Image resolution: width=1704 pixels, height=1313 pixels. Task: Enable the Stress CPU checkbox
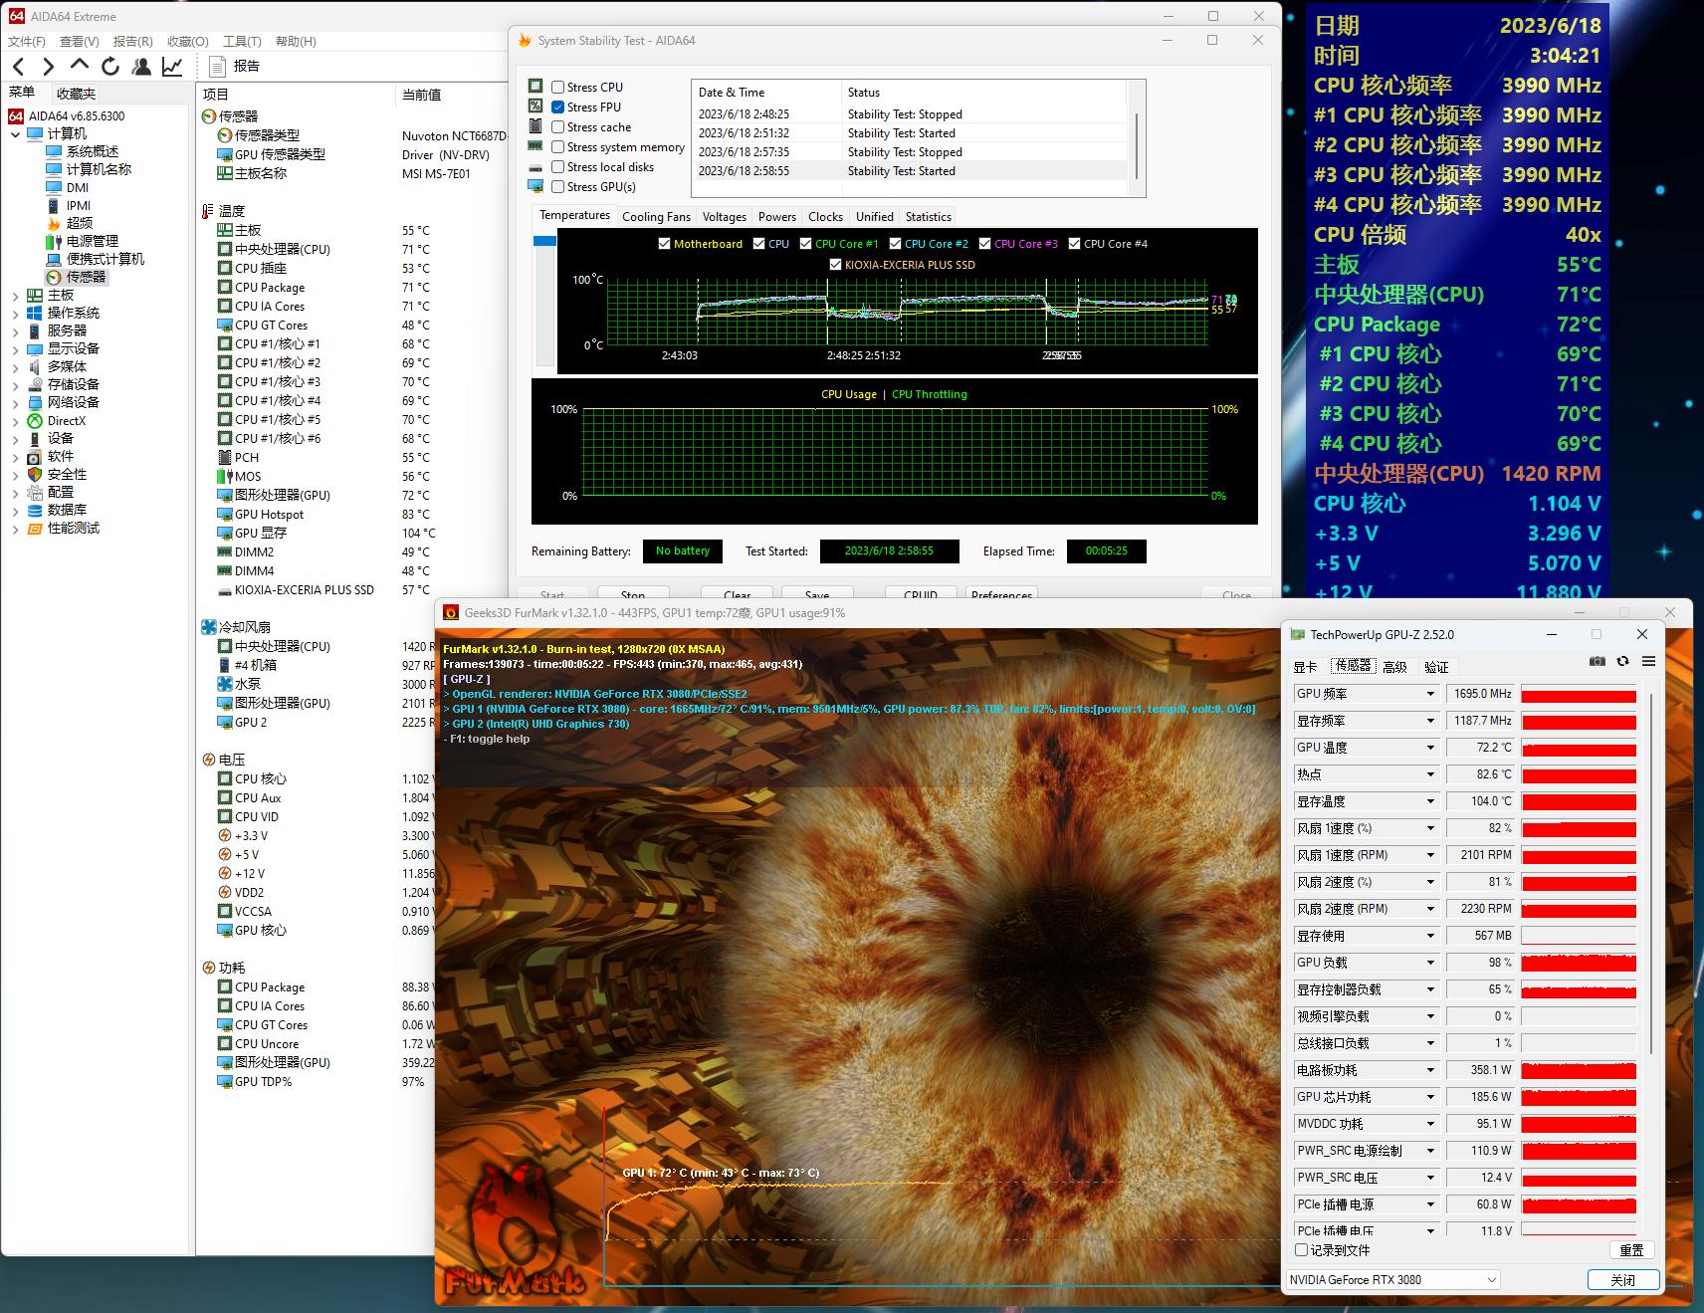[558, 88]
